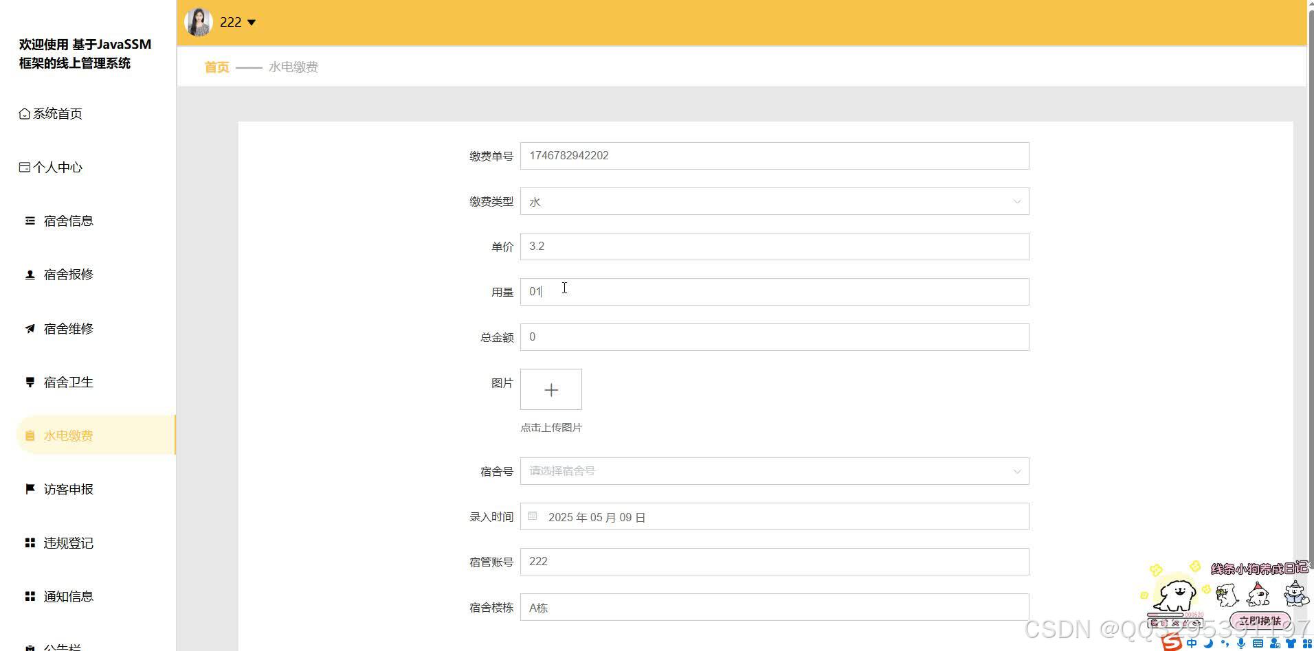Expand the user 222 account dropdown
This screenshot has width=1314, height=651.
[237, 22]
